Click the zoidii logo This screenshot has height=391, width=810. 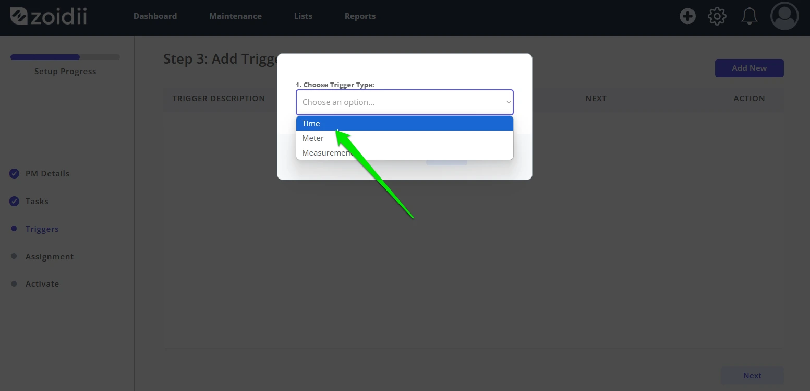49,16
